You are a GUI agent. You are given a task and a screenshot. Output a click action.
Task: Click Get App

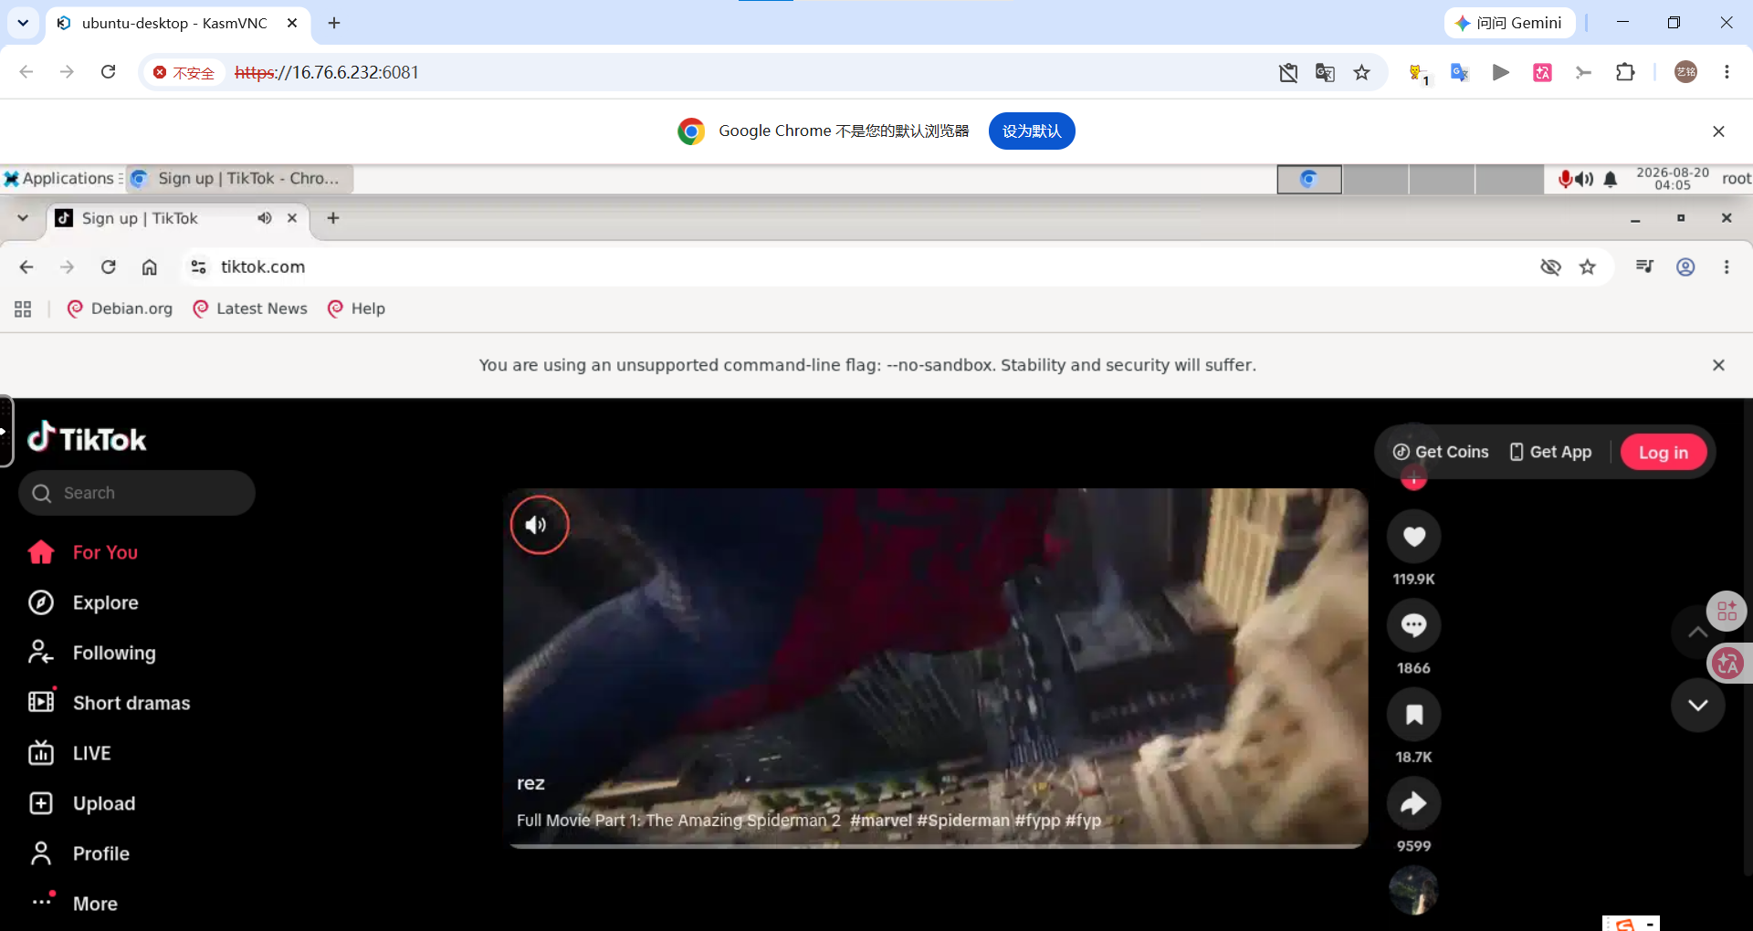pyautogui.click(x=1550, y=452)
